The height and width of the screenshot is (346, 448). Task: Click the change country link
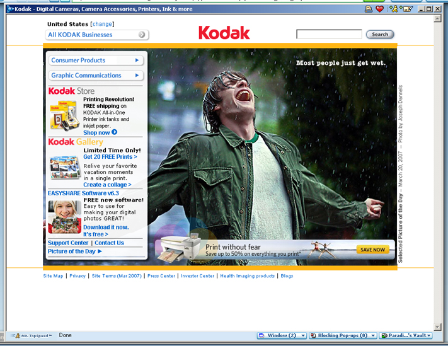point(102,25)
